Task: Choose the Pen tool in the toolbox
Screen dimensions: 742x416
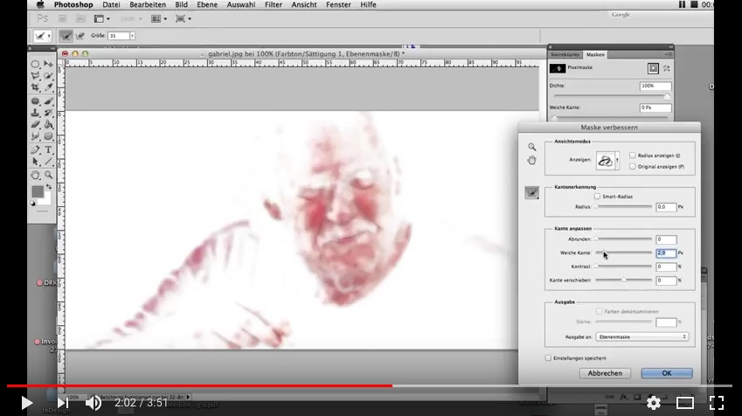Action: point(35,149)
